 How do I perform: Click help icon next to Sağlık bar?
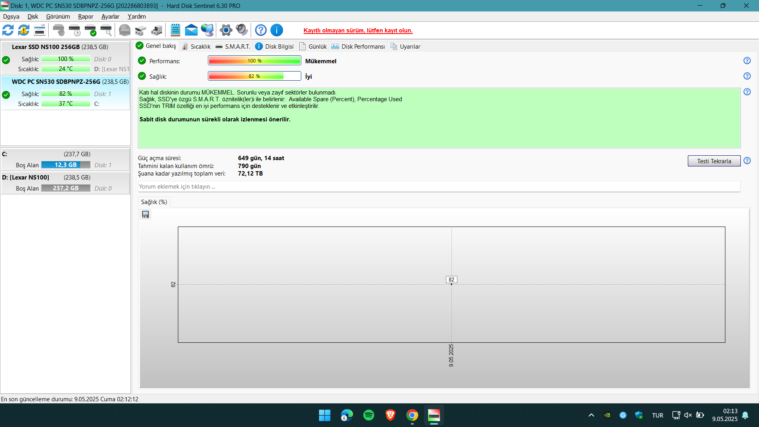(747, 76)
